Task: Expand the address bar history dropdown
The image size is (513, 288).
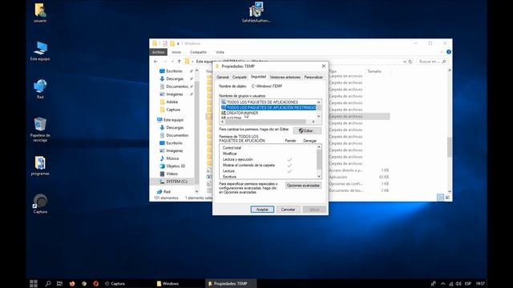Action: (x=405, y=62)
